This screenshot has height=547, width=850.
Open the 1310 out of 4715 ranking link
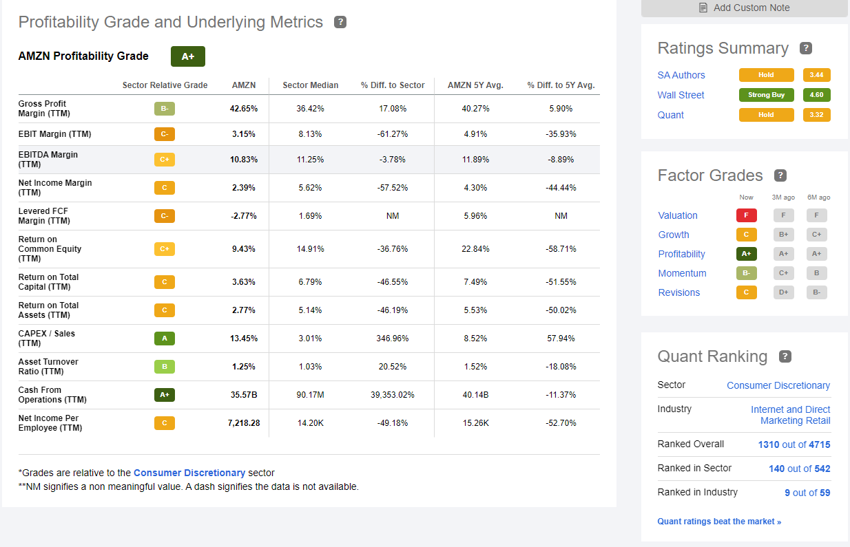coord(794,444)
